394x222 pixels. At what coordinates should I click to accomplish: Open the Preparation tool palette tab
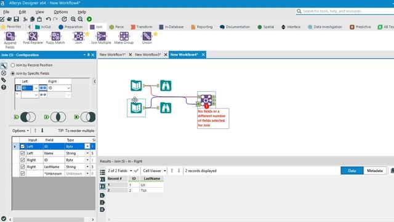(x=70, y=27)
